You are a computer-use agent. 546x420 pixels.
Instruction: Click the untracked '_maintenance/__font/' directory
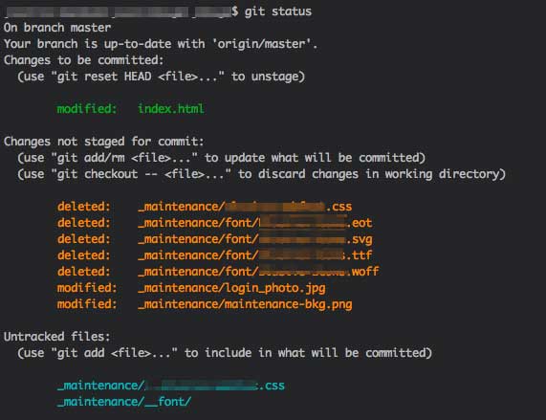pos(124,402)
